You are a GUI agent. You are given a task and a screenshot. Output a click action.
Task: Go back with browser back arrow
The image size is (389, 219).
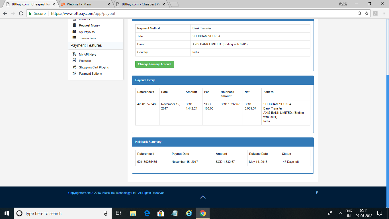(x=5, y=13)
